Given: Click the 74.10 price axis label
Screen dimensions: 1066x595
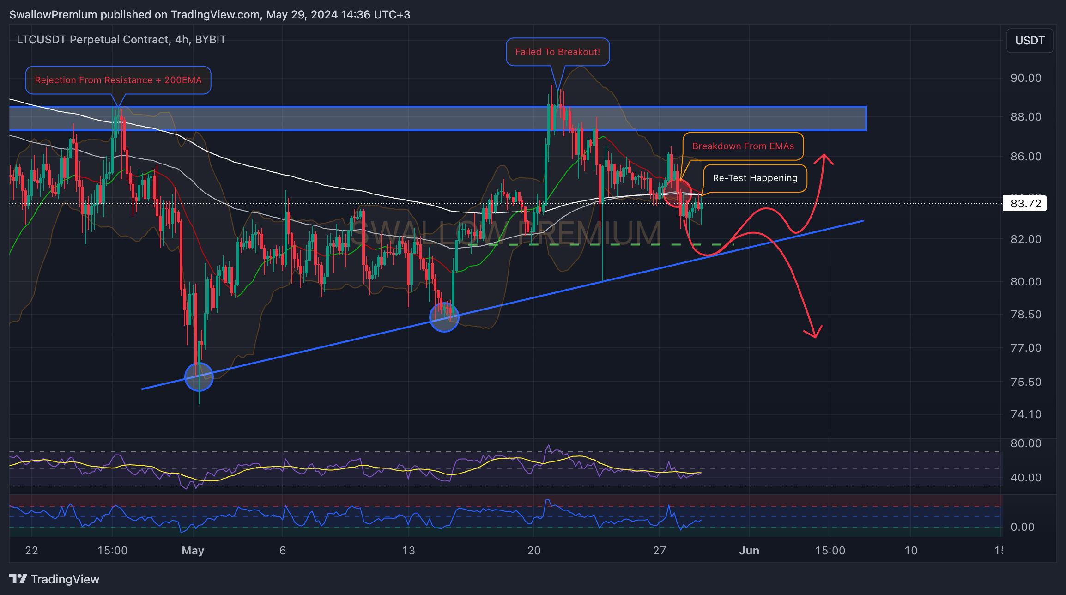Looking at the screenshot, I should pyautogui.click(x=1026, y=414).
